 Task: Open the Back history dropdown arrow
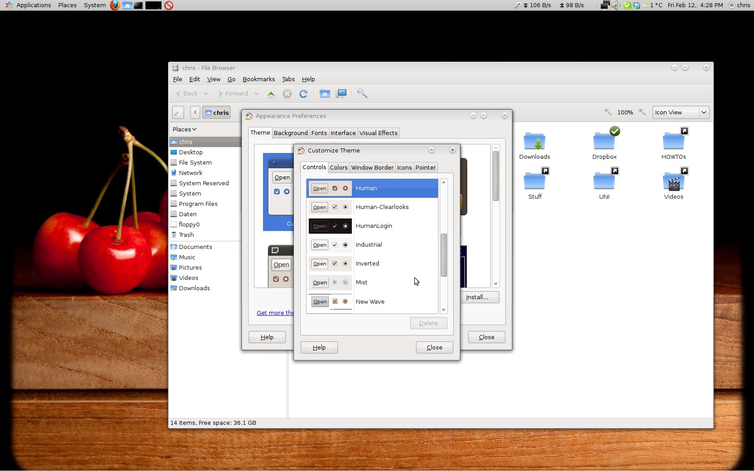(x=206, y=94)
